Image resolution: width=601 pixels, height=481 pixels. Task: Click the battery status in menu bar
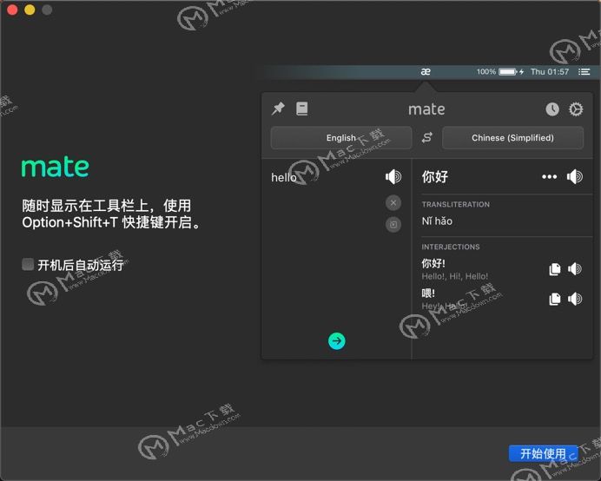coord(500,72)
